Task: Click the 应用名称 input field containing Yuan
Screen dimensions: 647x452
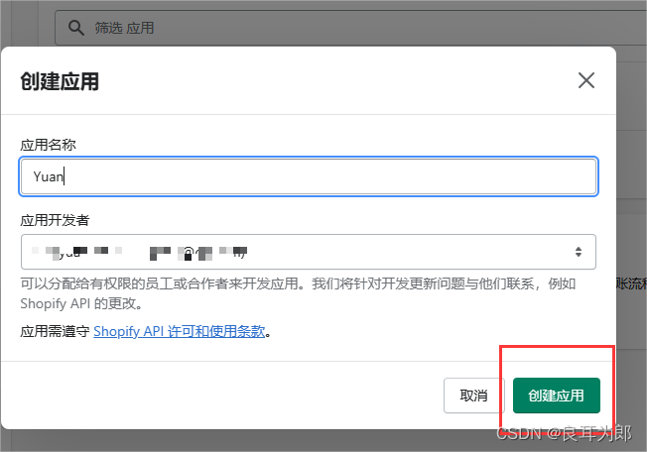Action: [309, 176]
